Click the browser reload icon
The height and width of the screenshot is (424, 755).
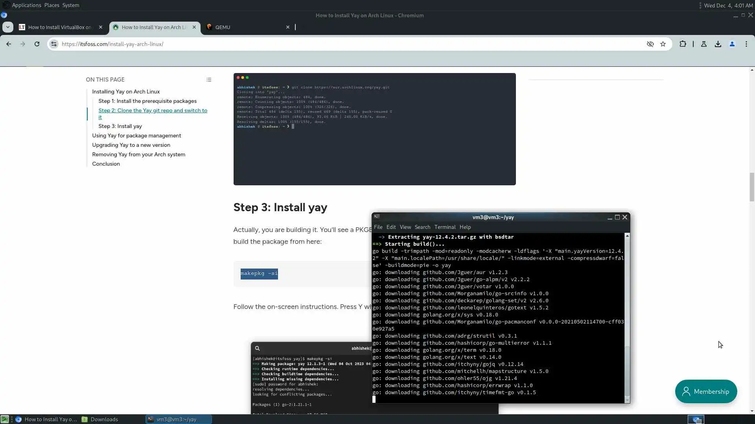coord(37,44)
